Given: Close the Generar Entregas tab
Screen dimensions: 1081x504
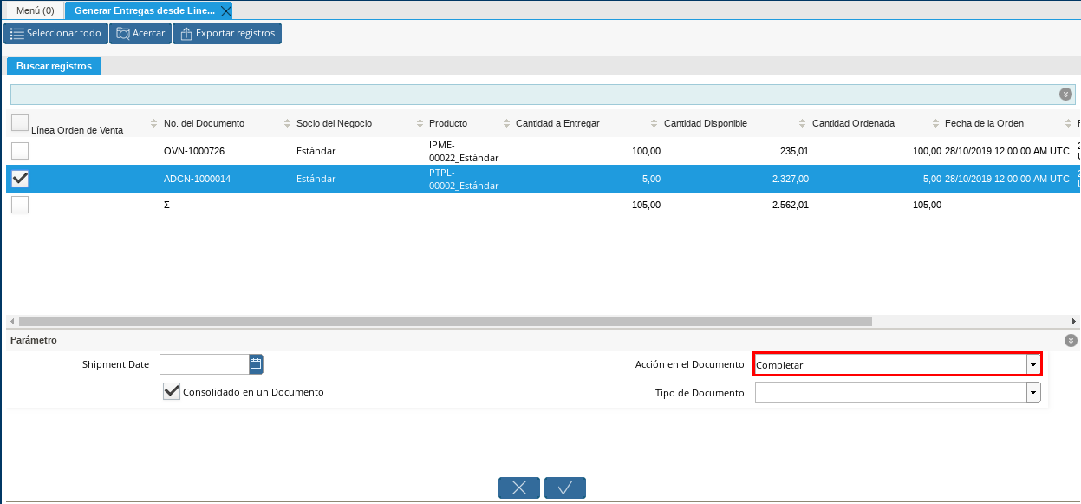Looking at the screenshot, I should click(x=226, y=11).
